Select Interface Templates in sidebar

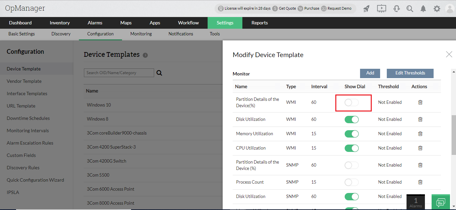pyautogui.click(x=27, y=93)
